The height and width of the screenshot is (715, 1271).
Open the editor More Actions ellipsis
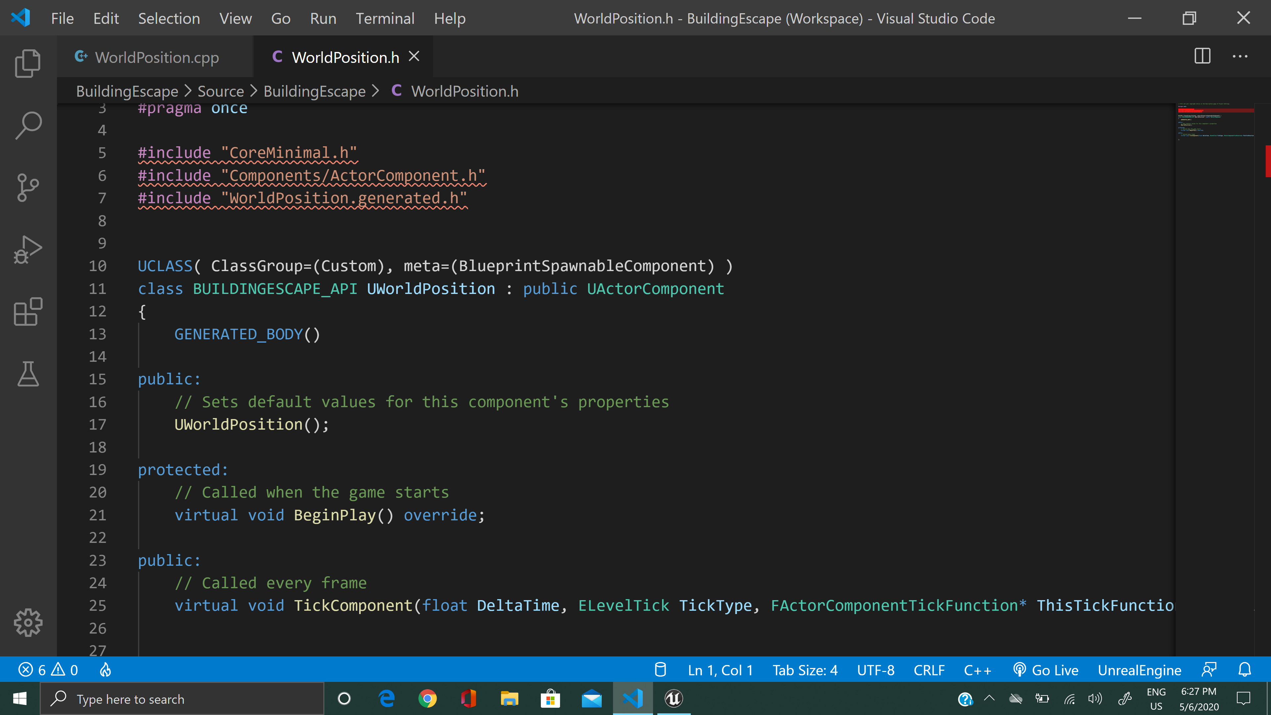[1240, 56]
